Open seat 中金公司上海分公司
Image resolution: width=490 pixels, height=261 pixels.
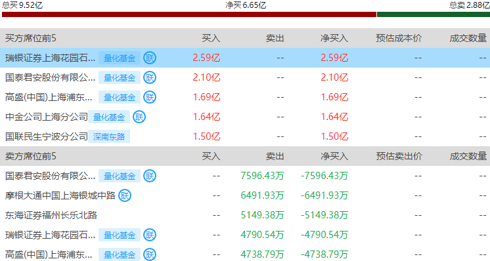46,117
